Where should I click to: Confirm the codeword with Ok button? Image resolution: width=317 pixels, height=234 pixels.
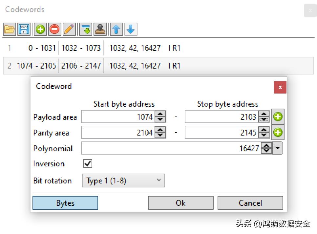point(181,203)
